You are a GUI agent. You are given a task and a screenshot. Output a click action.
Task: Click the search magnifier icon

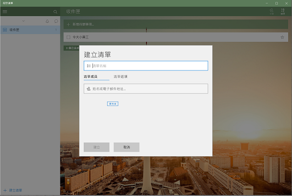55,12
